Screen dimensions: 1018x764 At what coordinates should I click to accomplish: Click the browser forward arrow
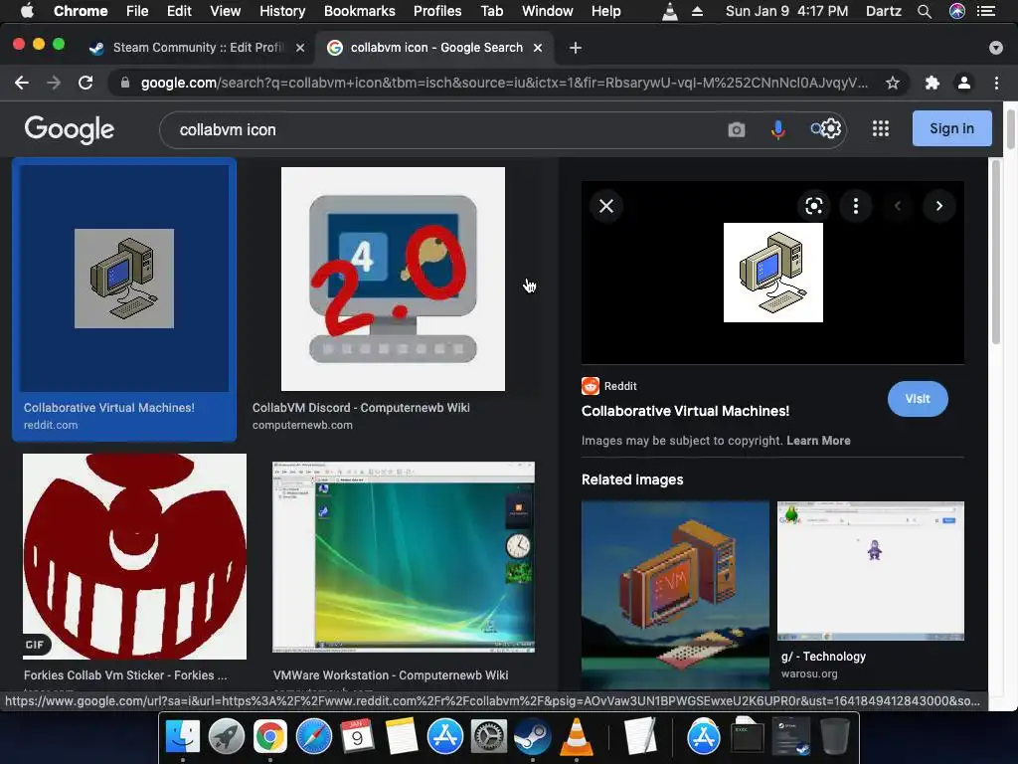pos(54,83)
